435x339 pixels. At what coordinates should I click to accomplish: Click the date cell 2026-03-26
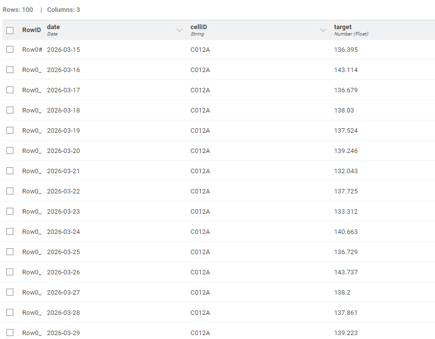63,272
